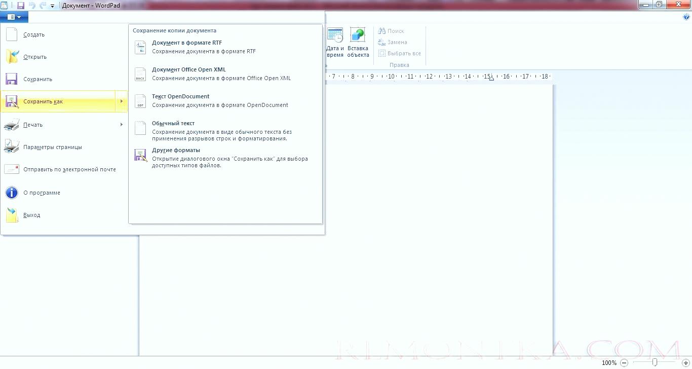Image resolution: width=692 pixels, height=369 pixels.
Task: Choose Отправить по электронной почте
Action: (x=64, y=169)
